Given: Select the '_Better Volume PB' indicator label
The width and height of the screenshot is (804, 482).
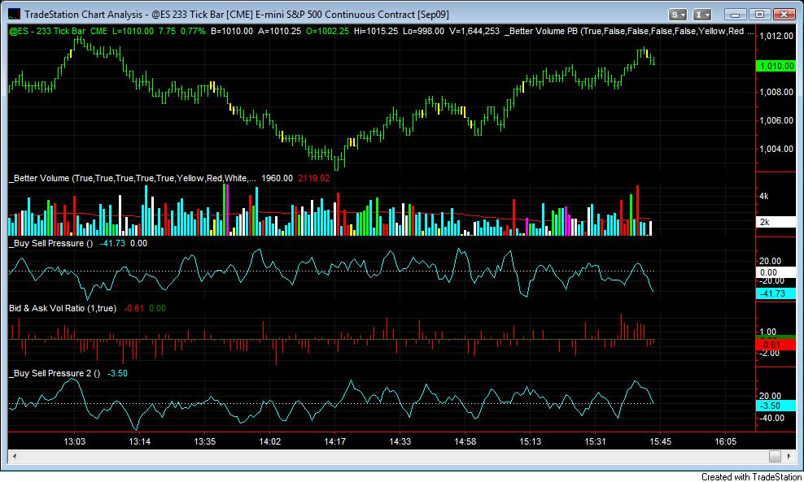Looking at the screenshot, I should pos(541,31).
